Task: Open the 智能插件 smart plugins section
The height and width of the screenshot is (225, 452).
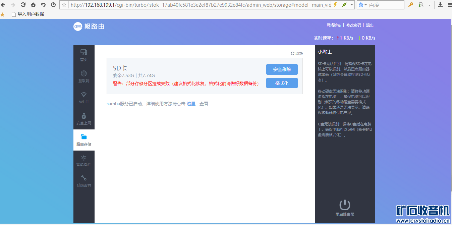Action: tap(84, 161)
